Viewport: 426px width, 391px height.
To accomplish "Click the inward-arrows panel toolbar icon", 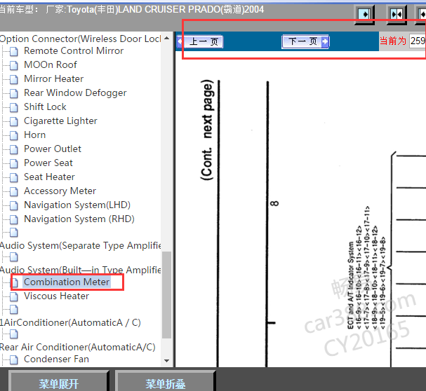I will (x=396, y=14).
